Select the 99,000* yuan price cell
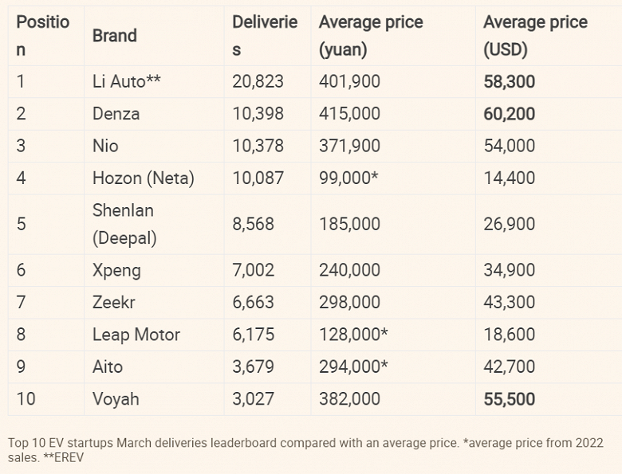622x474 pixels. point(349,178)
